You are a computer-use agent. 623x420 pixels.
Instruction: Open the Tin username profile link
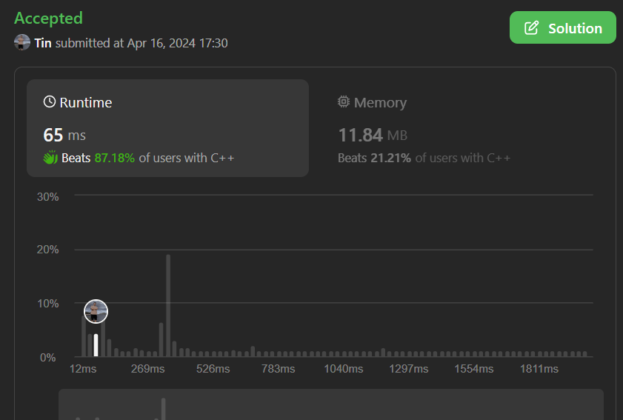click(43, 43)
